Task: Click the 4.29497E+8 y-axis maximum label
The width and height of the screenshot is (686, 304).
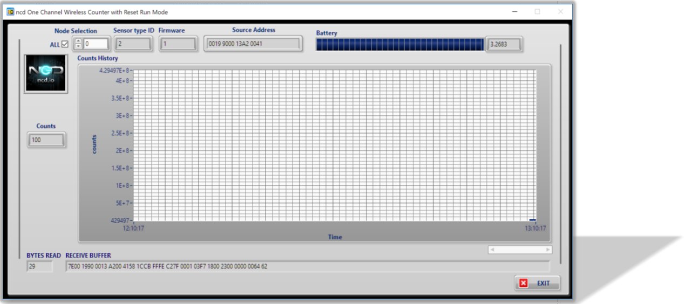Action: coord(115,70)
